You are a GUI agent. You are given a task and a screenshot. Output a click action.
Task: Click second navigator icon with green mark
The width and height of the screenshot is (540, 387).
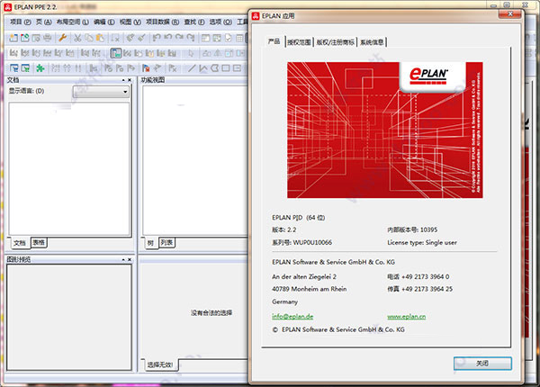click(x=25, y=68)
